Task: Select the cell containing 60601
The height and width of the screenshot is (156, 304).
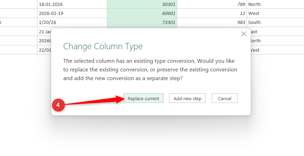Action: coord(142,14)
